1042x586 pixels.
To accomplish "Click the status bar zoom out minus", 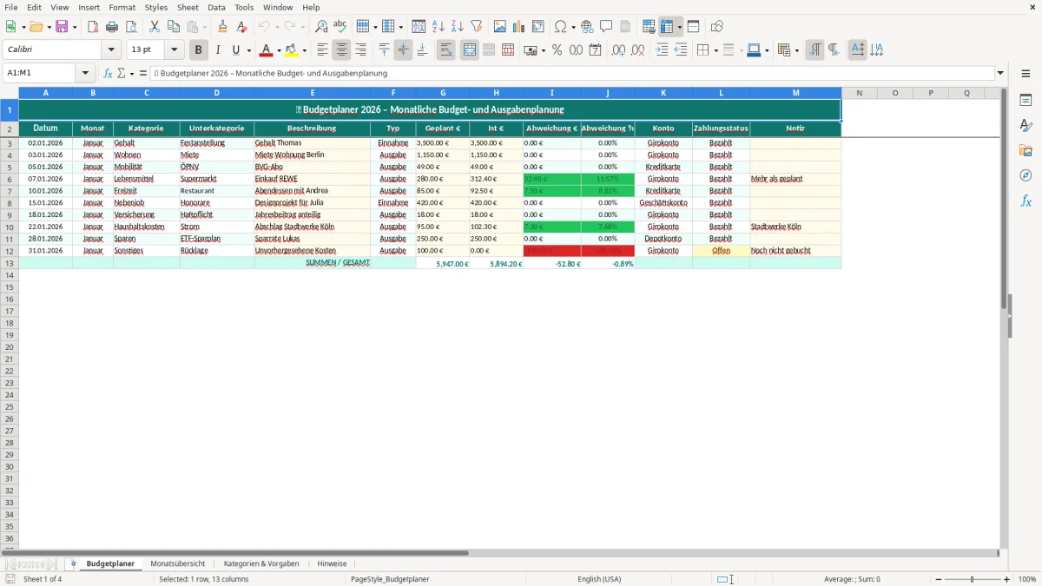I will point(939,579).
